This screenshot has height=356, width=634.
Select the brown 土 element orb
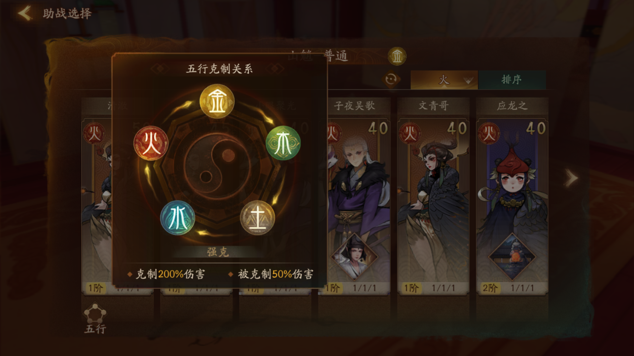[257, 218]
